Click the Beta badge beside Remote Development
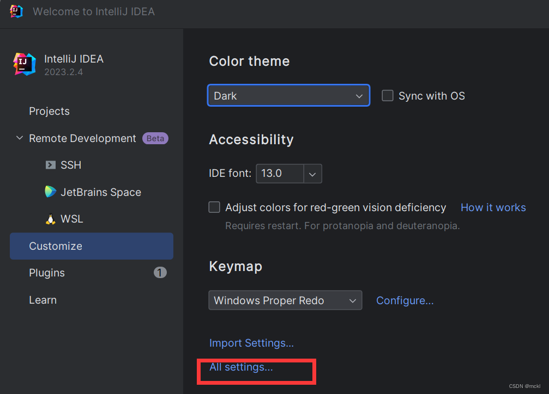The image size is (549, 394). pyautogui.click(x=155, y=138)
